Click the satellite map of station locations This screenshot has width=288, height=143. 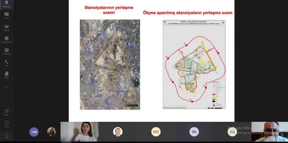(x=110, y=65)
